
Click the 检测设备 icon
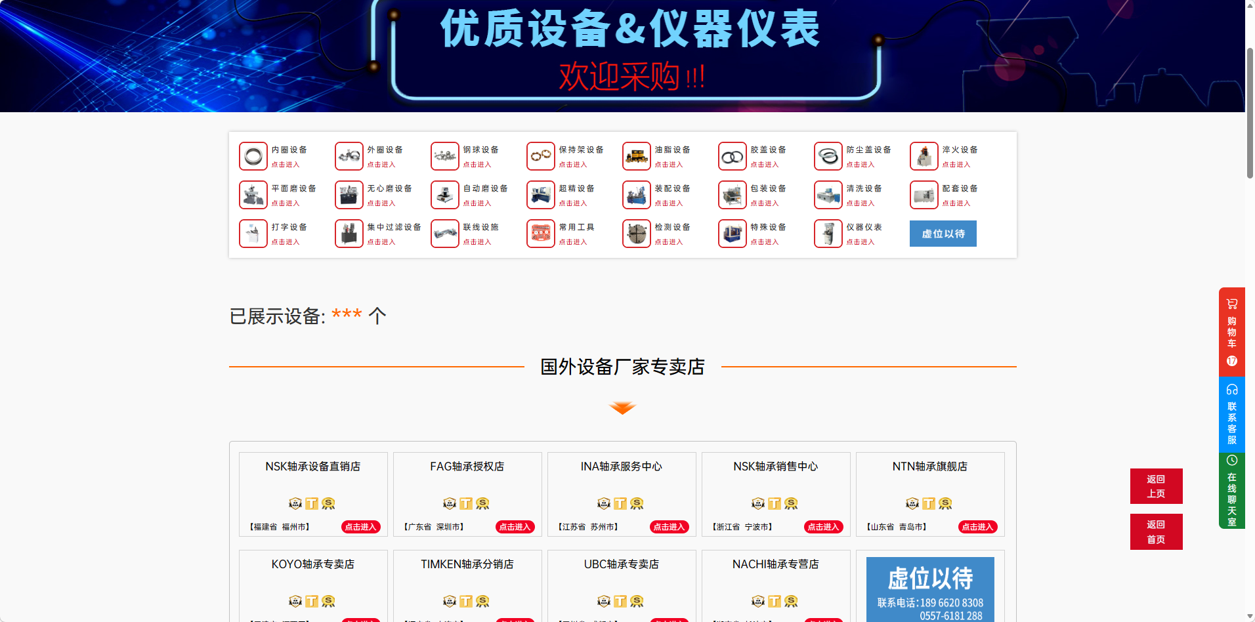(x=637, y=234)
